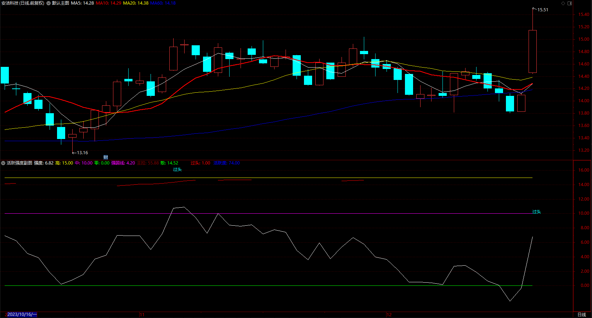
Task: Click the 16.00 indicator axis label
Action: click(584, 170)
